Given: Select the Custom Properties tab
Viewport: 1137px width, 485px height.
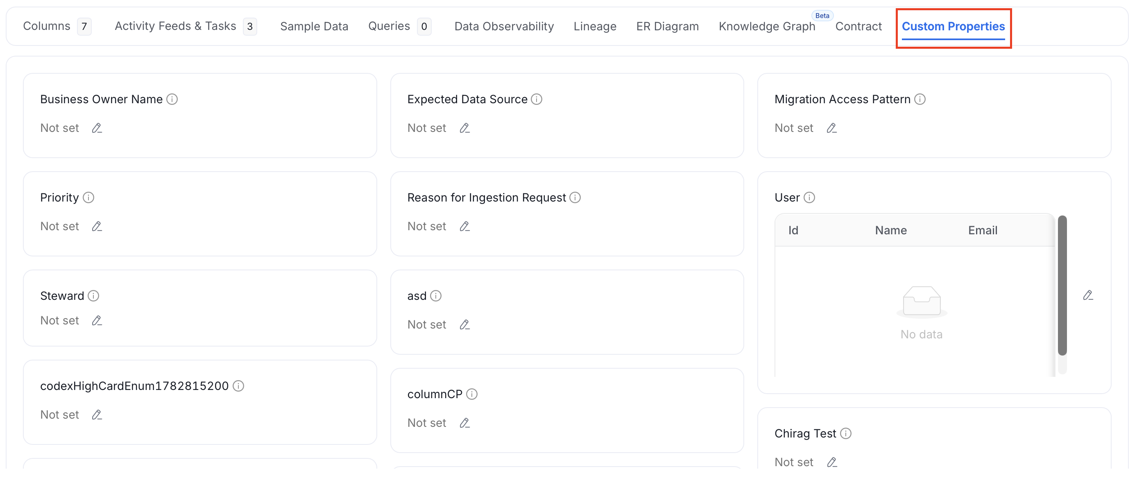Looking at the screenshot, I should tap(953, 27).
